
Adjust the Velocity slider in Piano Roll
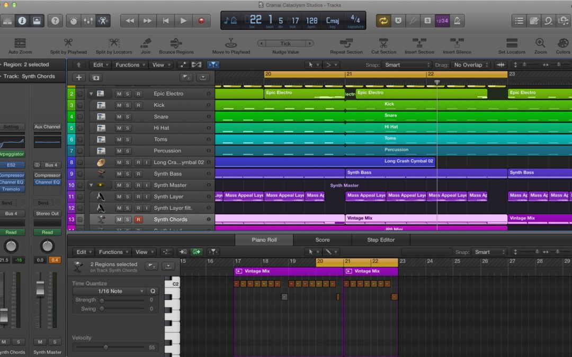tap(105, 347)
